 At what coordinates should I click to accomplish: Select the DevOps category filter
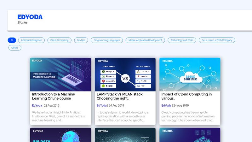pyautogui.click(x=81, y=40)
